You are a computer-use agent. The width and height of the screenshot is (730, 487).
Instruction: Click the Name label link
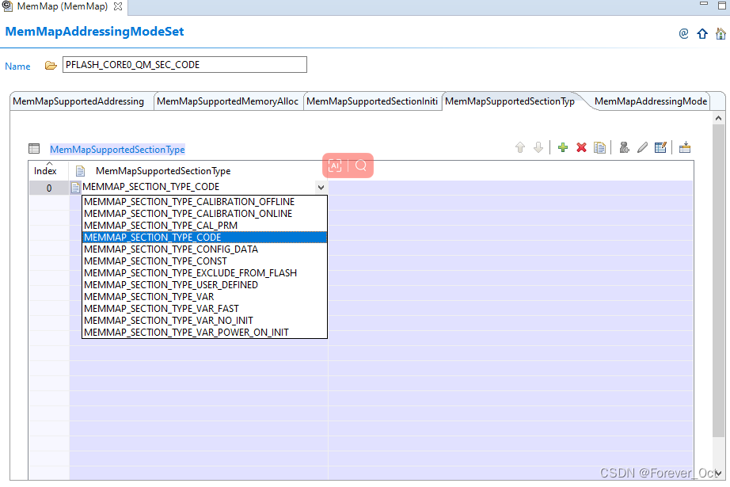click(x=17, y=66)
